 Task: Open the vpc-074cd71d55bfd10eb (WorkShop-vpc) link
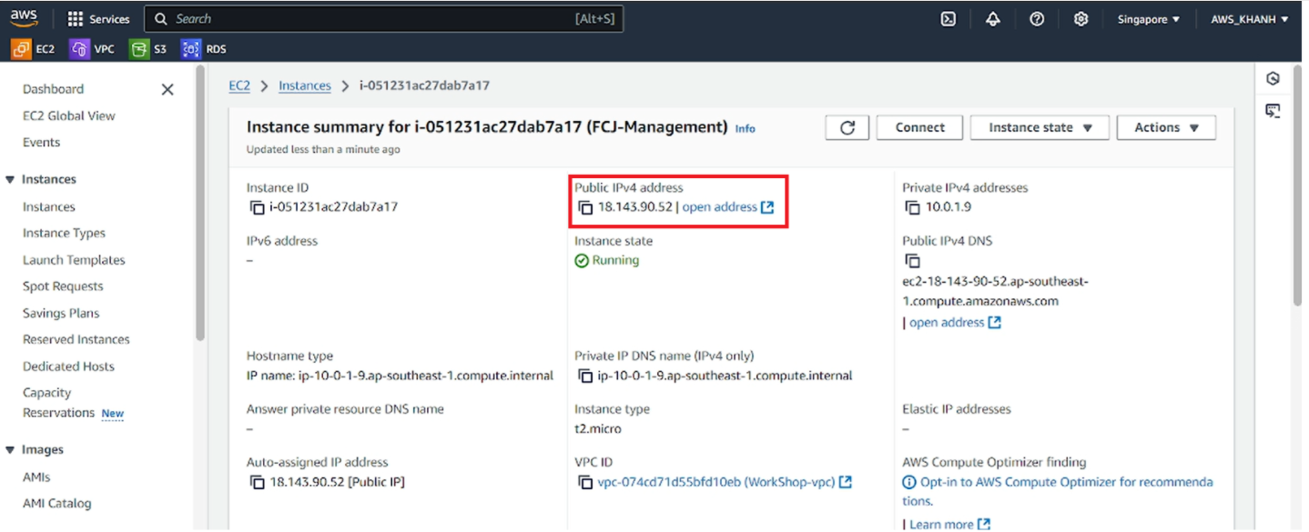click(x=724, y=481)
